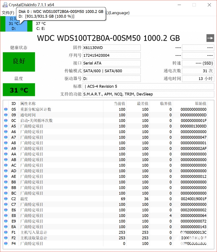This screenshot has width=217, height=252.
Task: Click the status dot for attribute A9
Action: [6, 148]
